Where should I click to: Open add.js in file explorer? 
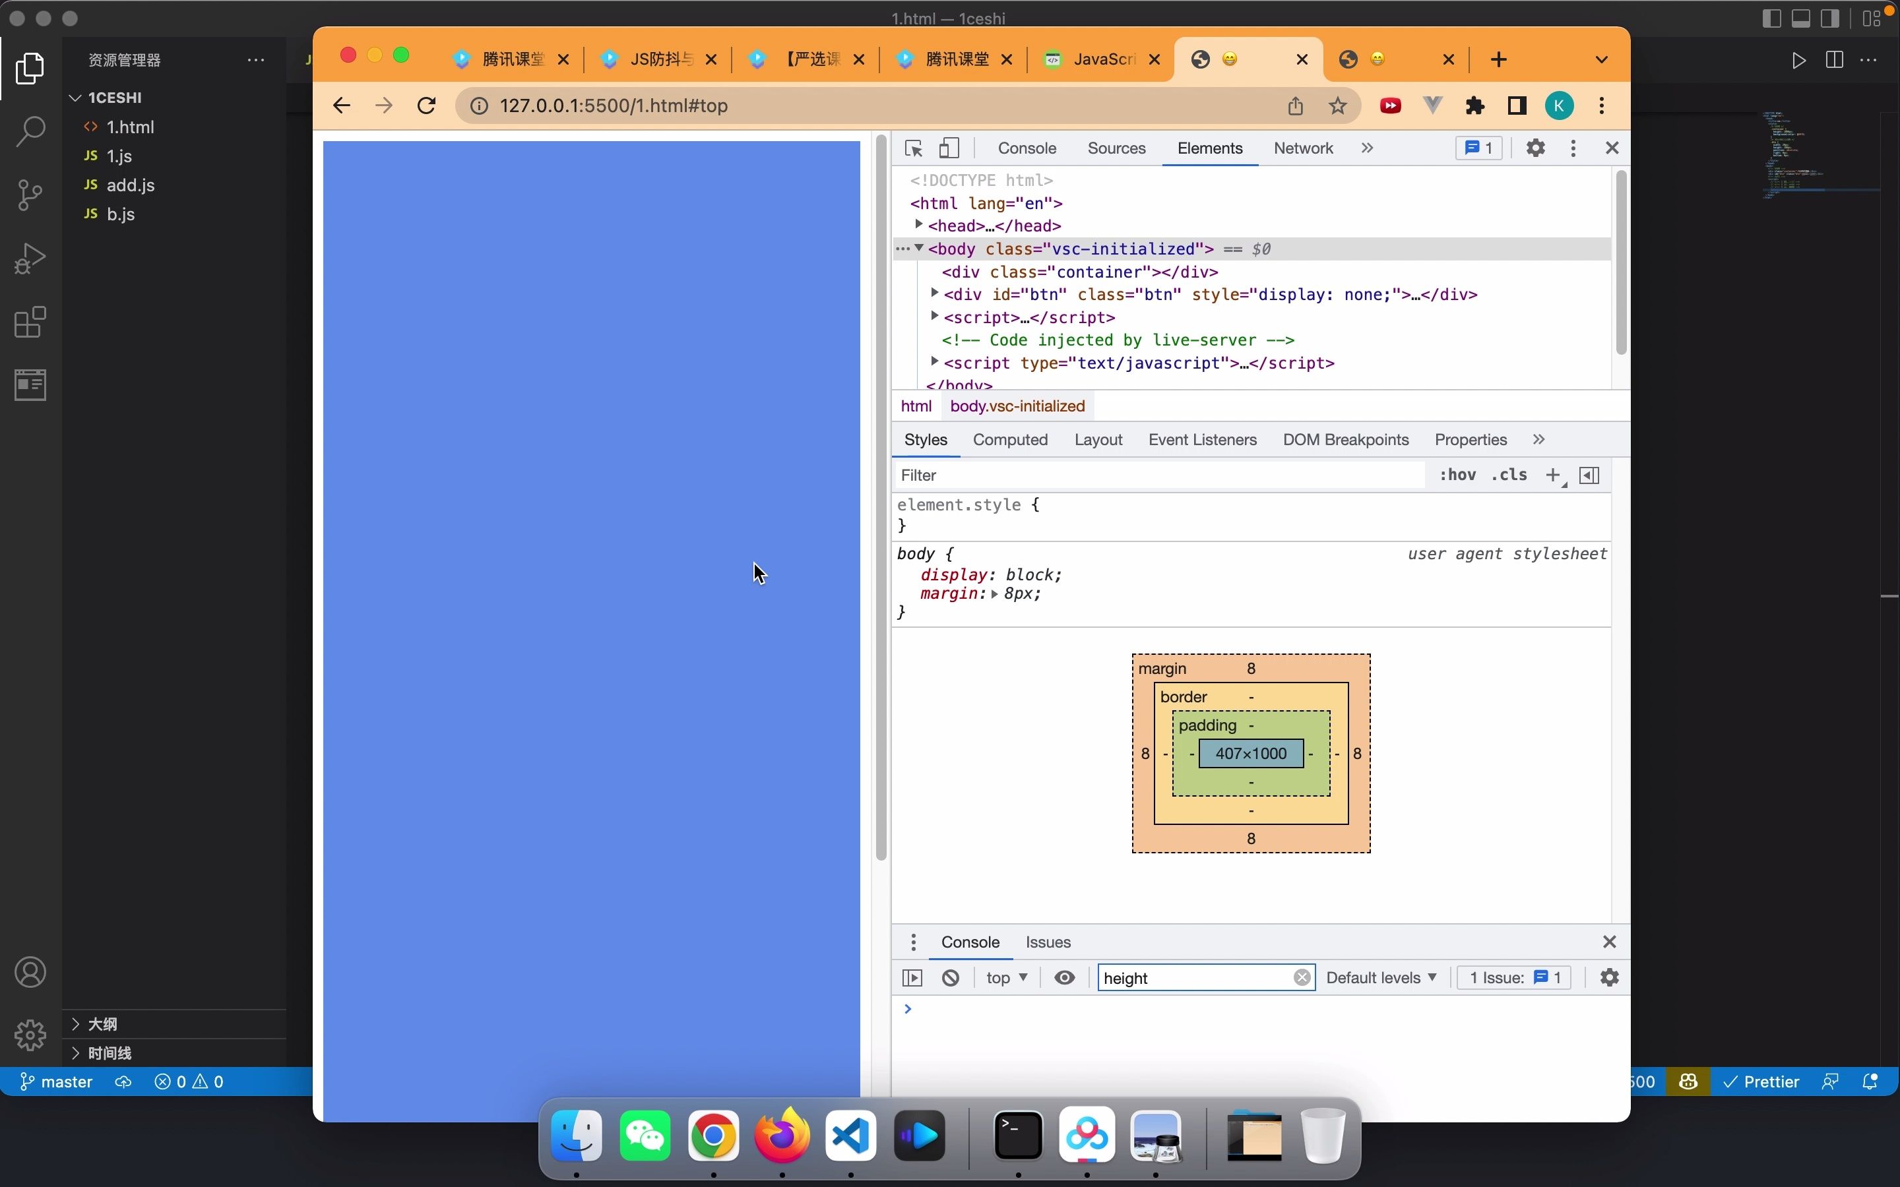[x=131, y=185]
